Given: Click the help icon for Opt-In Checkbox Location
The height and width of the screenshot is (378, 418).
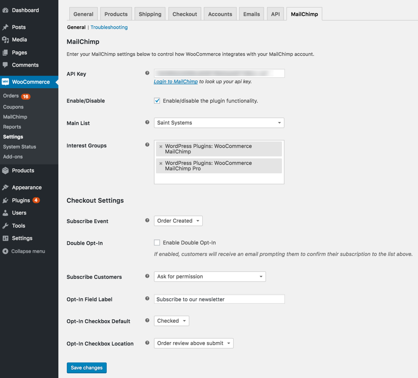Looking at the screenshot, I should coord(147,343).
